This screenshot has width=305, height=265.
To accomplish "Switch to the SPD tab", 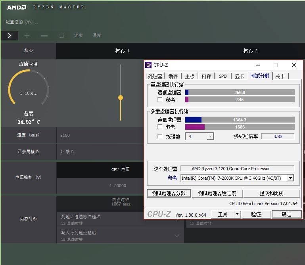I will click(223, 76).
